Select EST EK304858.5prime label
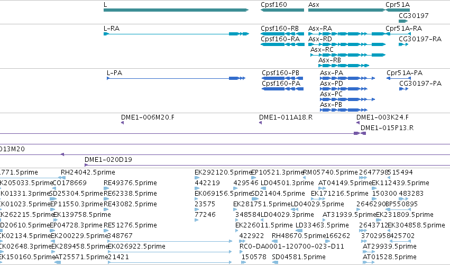450x265 pixels. point(416,225)
